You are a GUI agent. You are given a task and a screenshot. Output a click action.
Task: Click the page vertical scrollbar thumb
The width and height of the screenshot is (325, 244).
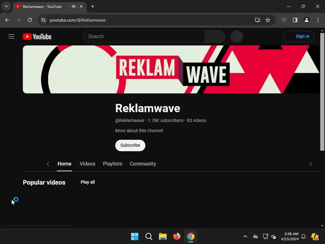click(322, 91)
